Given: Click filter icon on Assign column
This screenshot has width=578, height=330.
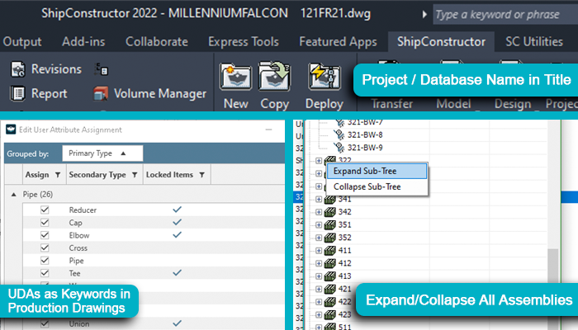Looking at the screenshot, I should point(58,175).
